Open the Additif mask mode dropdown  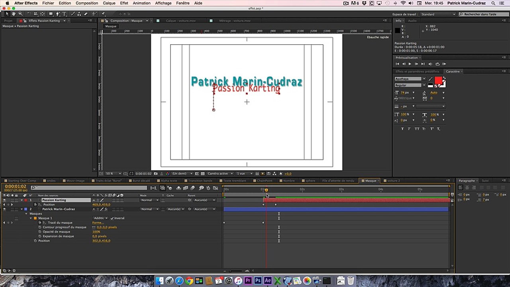coord(101,218)
